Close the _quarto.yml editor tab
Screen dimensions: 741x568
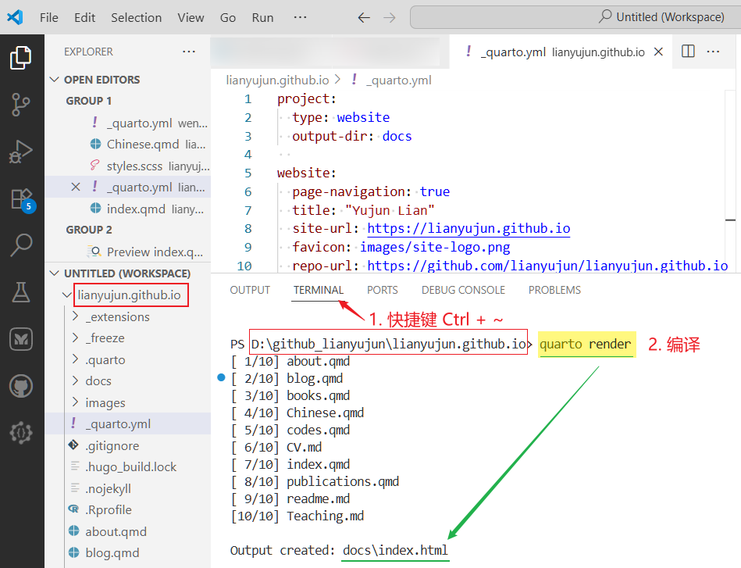tap(658, 52)
